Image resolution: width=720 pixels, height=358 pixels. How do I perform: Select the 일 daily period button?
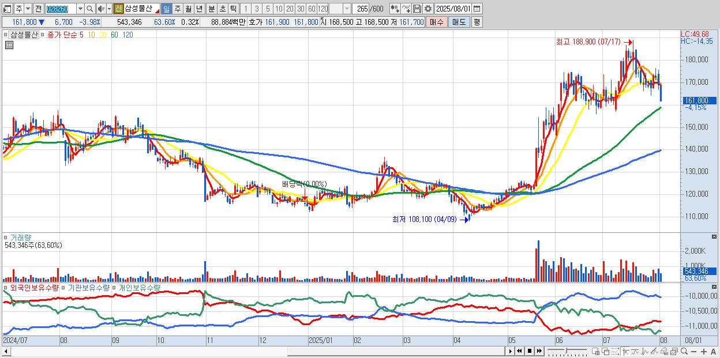tap(166, 9)
